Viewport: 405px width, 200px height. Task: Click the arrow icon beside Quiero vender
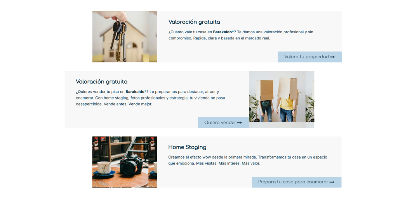[x=240, y=123]
